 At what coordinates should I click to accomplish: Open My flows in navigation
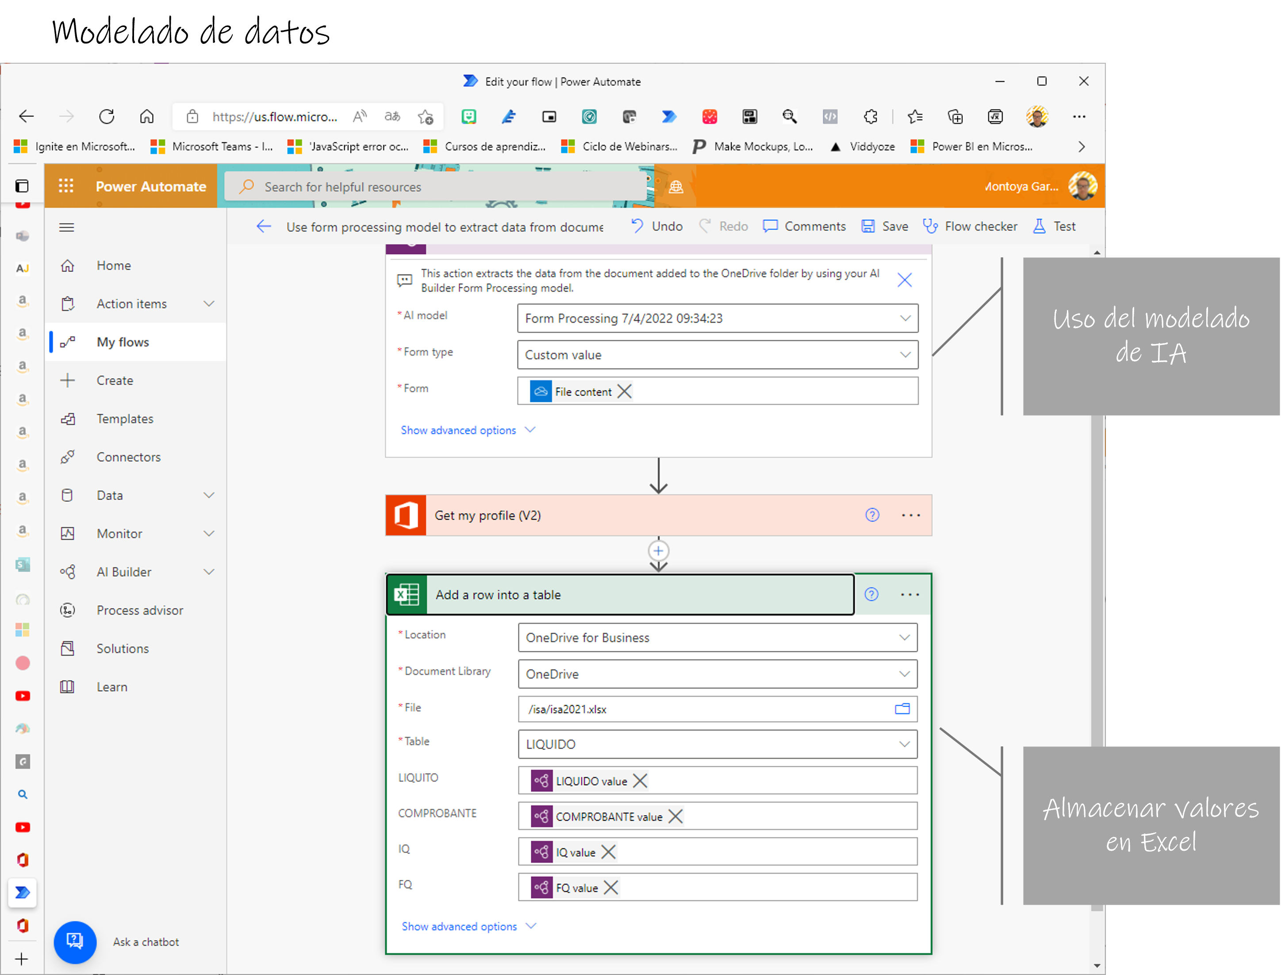click(123, 342)
